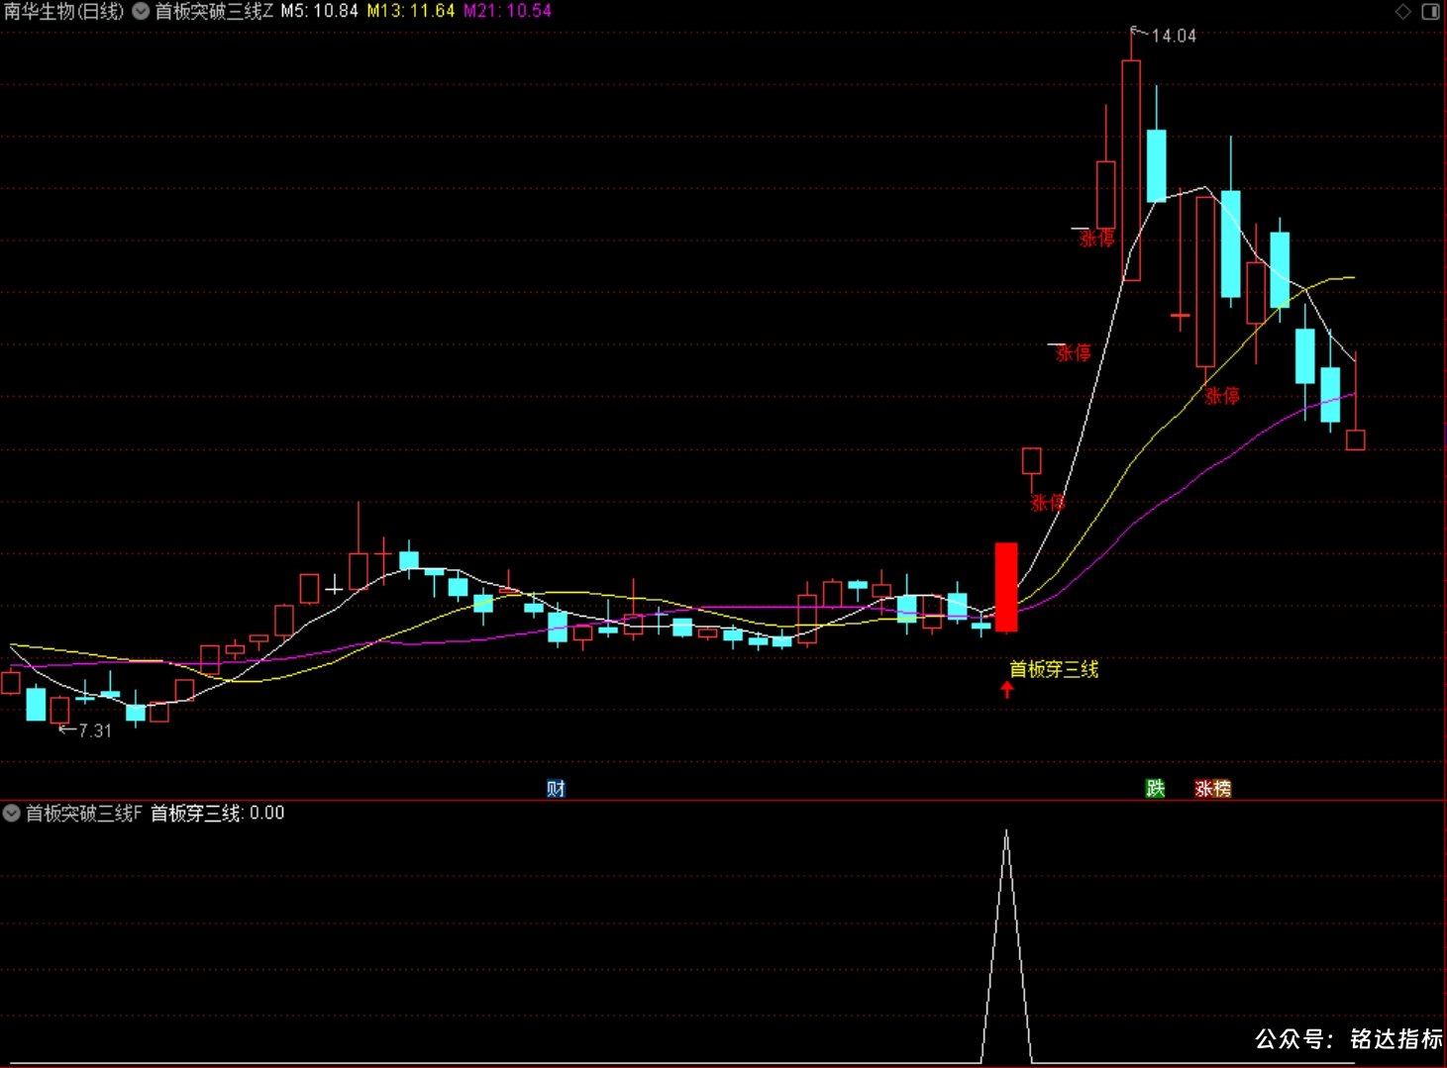Open the dropdown beside 首板突破三线F indicator
1447x1068 pixels.
pos(12,814)
